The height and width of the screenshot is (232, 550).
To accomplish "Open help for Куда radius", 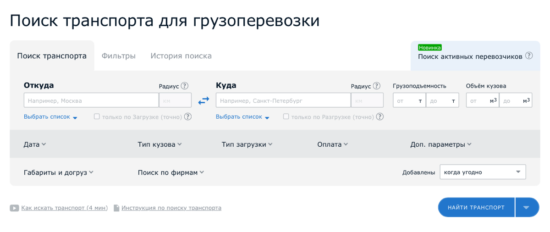I will 377,86.
